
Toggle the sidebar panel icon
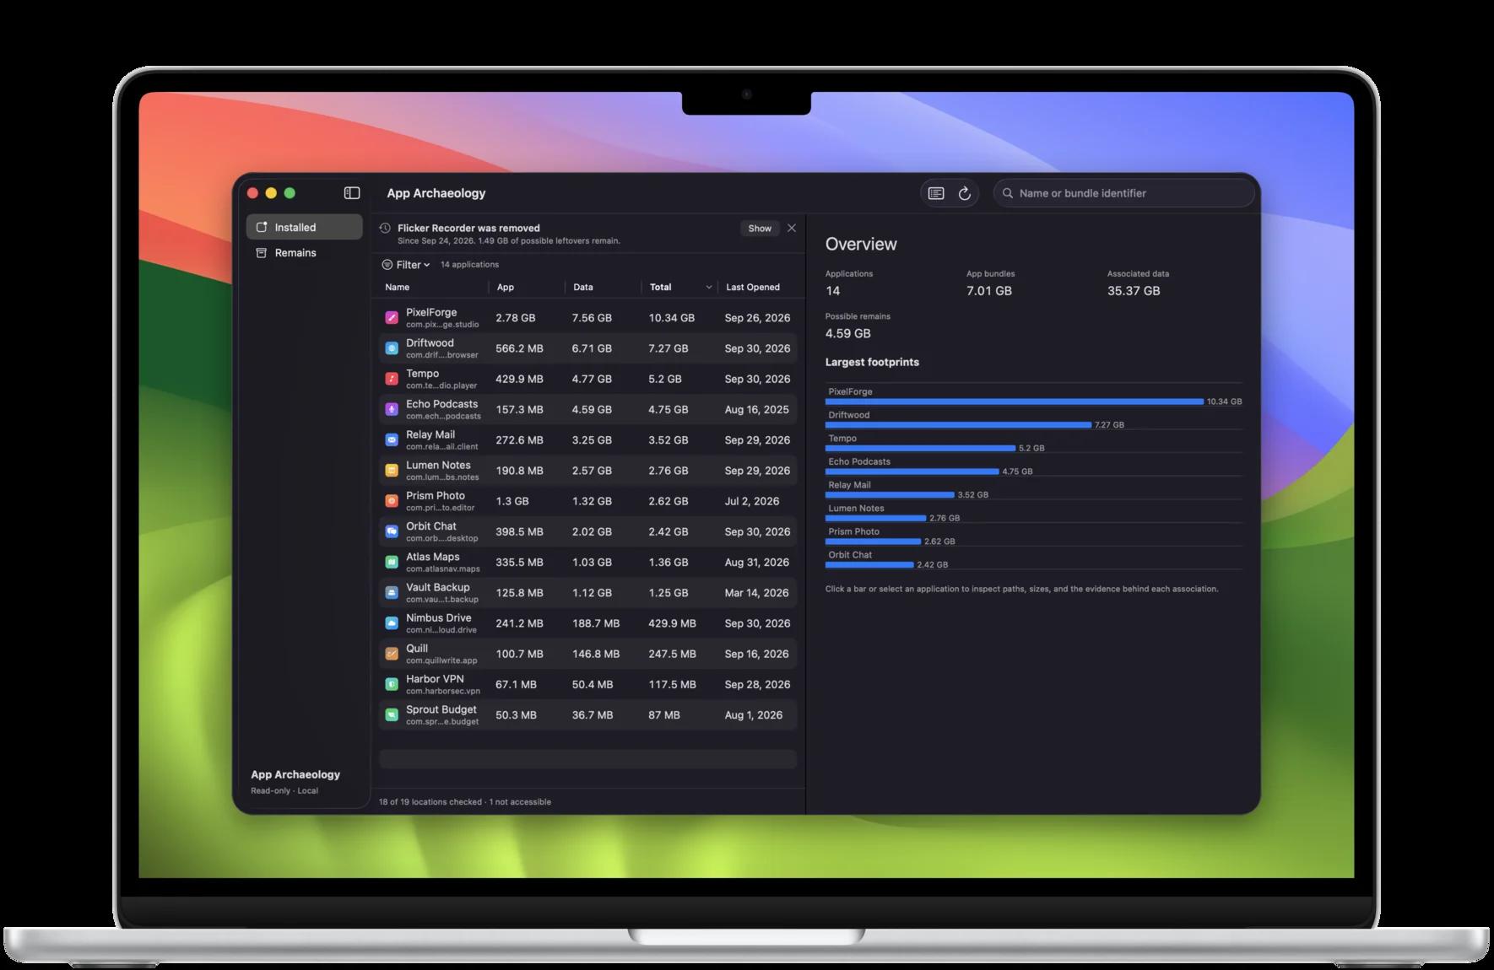[352, 193]
